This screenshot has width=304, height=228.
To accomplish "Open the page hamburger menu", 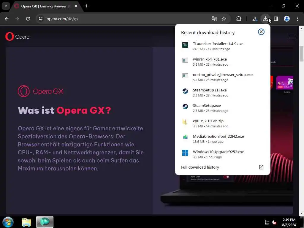I will click(292, 37).
